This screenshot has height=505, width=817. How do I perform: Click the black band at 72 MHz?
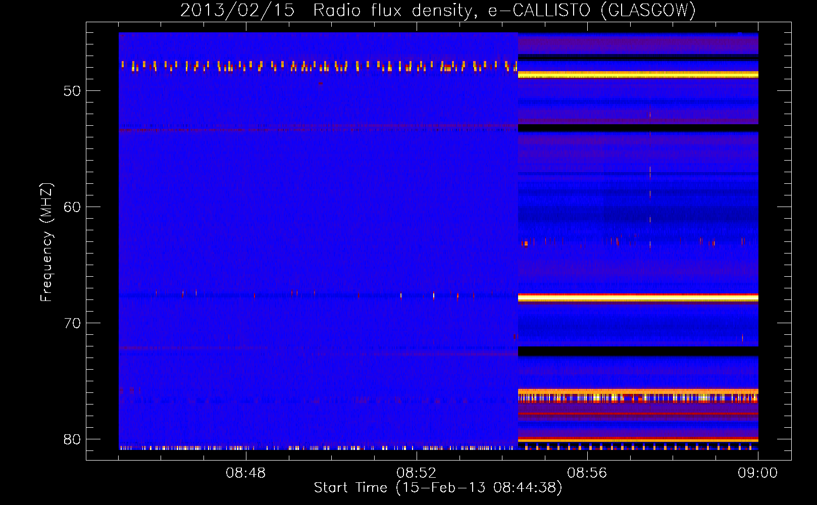point(638,351)
